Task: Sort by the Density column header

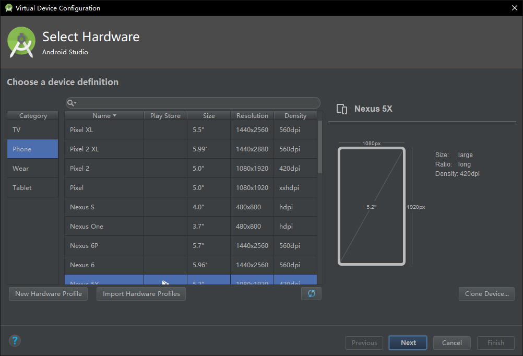Action: pos(295,116)
